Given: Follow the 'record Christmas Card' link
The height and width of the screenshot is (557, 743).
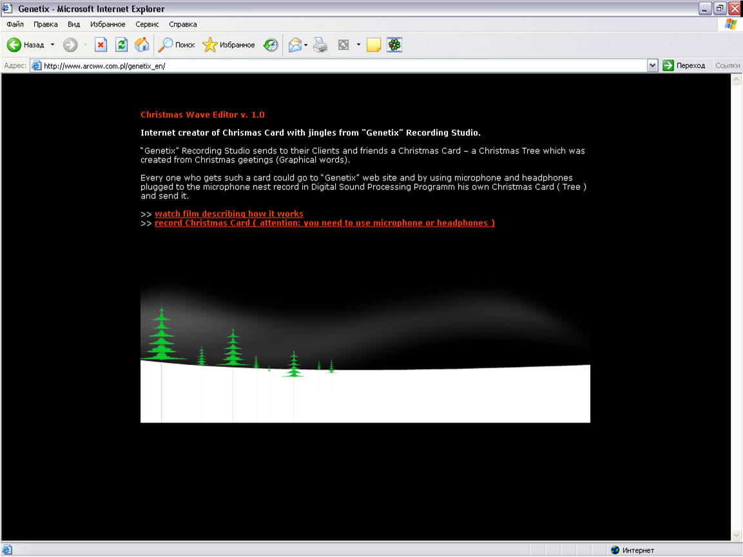Looking at the screenshot, I should click(325, 223).
